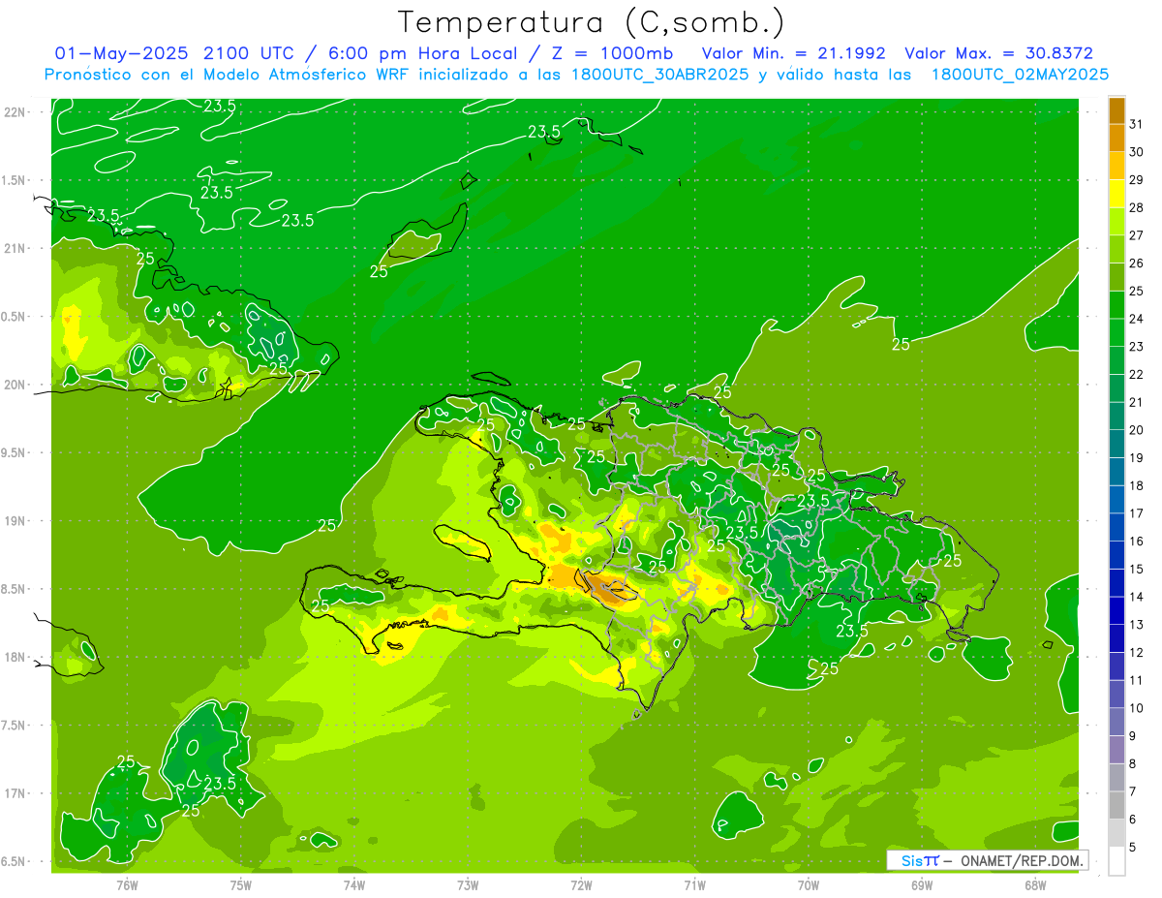Click the 10 value on color scale
Viewport: 1162px width, 898px height.
pyautogui.click(x=1136, y=708)
